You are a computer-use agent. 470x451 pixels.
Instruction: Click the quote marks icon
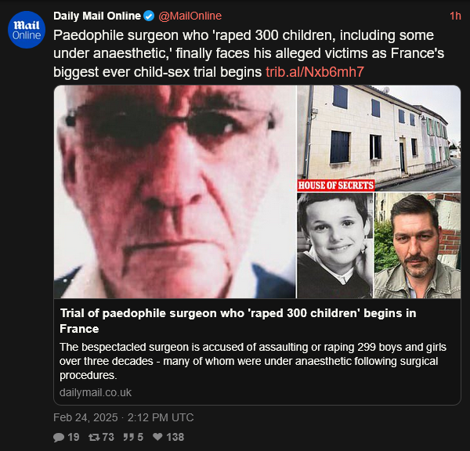tap(129, 437)
